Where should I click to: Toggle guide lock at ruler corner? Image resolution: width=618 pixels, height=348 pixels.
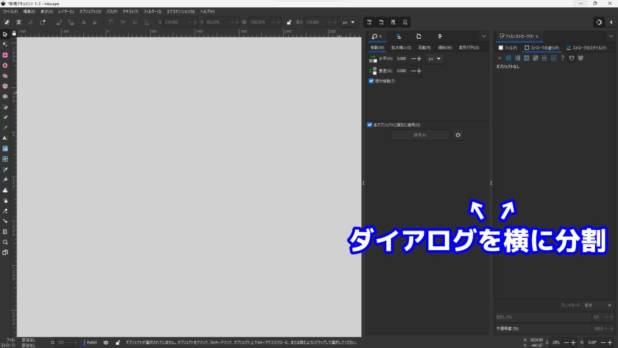(x=14, y=33)
